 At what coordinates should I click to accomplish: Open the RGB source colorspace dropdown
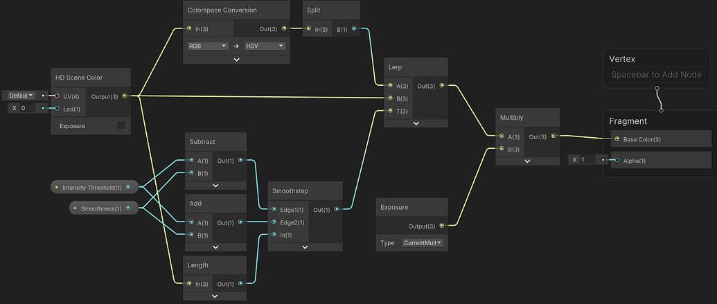pyautogui.click(x=208, y=46)
